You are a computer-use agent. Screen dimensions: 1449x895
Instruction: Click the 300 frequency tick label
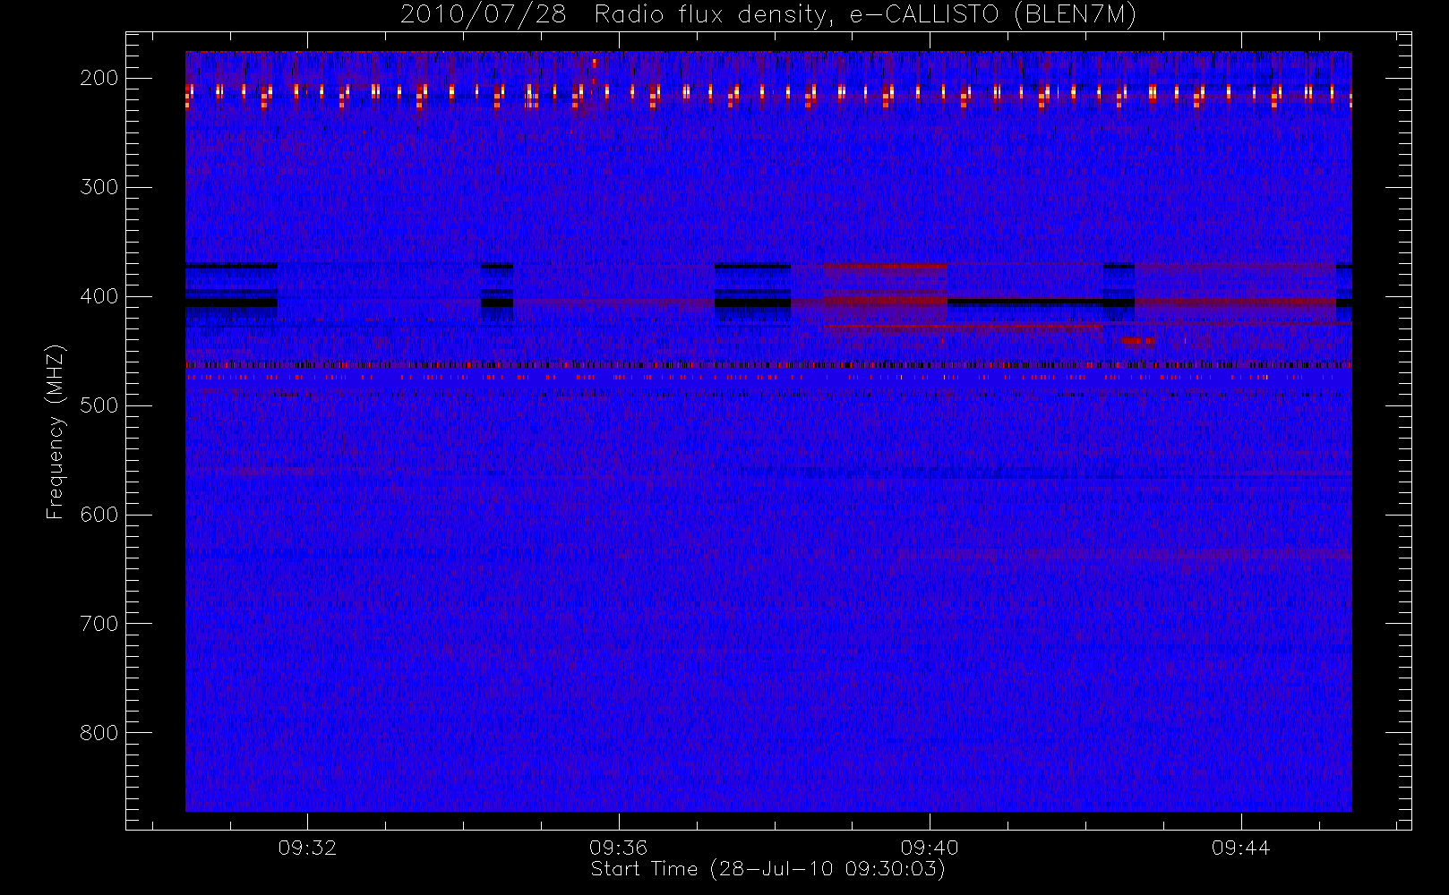coord(99,187)
